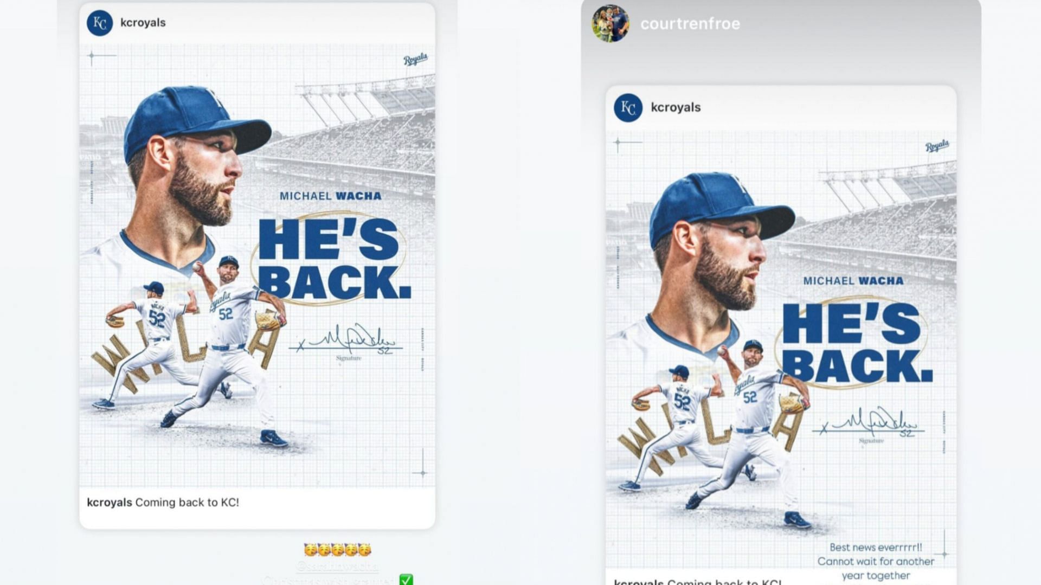Click the Royals script logo on right poster

937,145
